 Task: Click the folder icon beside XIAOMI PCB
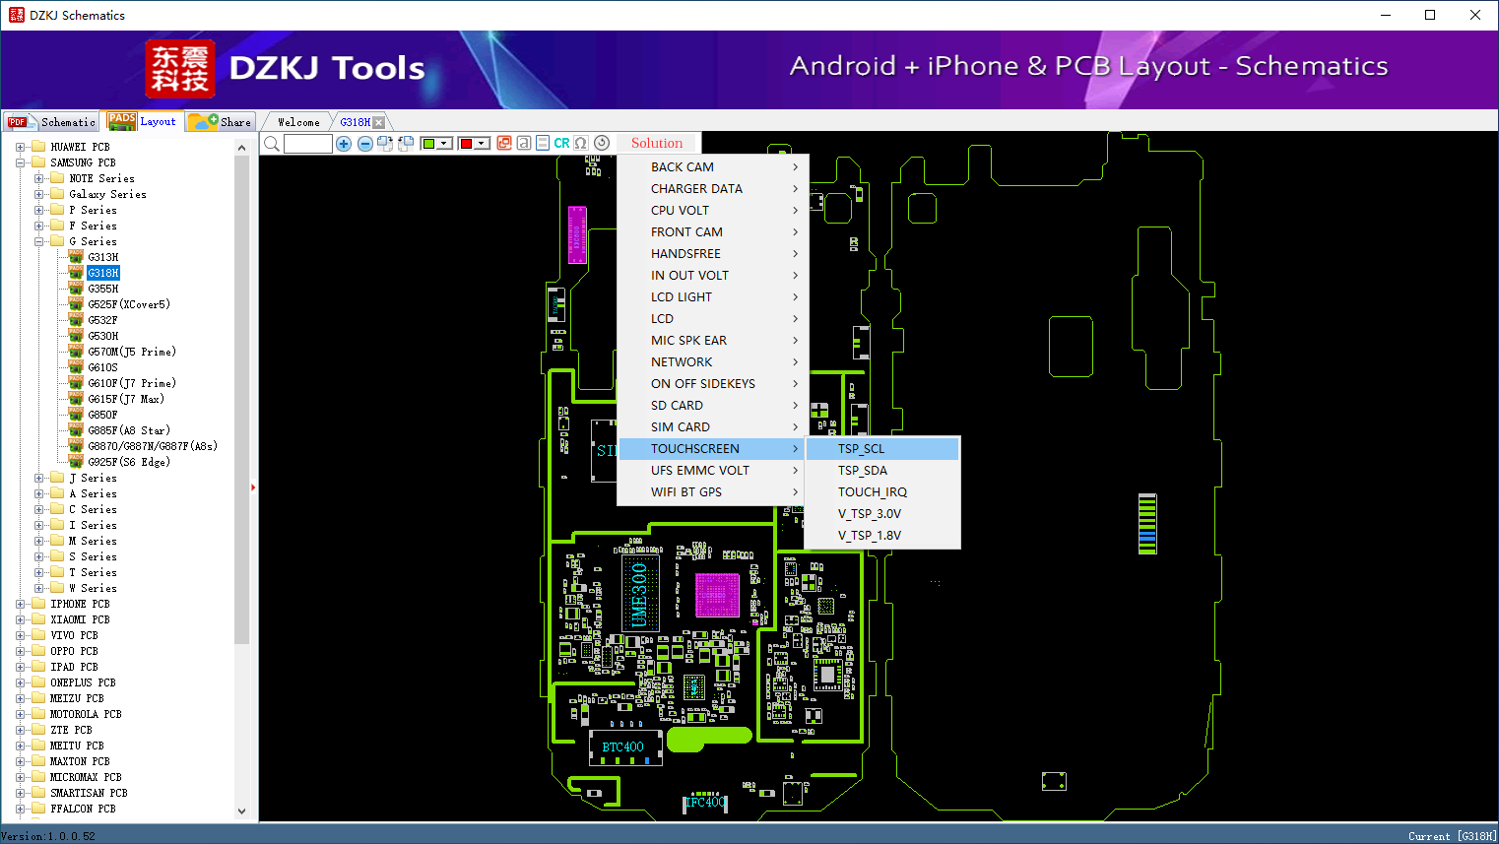tap(38, 619)
